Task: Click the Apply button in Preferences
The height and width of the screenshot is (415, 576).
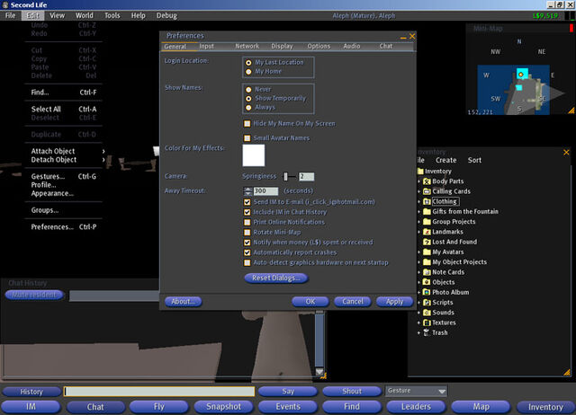Action: pyautogui.click(x=394, y=301)
